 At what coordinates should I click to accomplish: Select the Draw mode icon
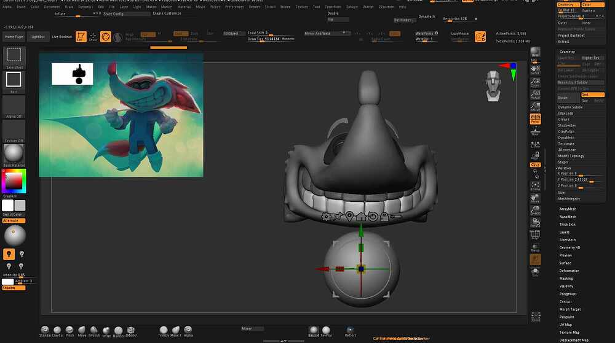[x=93, y=37]
